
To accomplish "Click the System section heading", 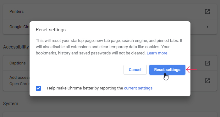I will [x=11, y=104].
